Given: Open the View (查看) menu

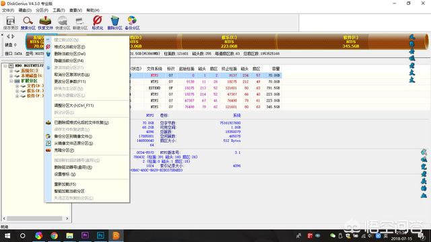Looking at the screenshot, I should 75,10.
